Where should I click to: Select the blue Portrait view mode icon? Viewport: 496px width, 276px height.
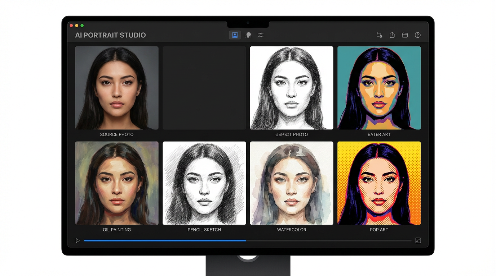(235, 35)
